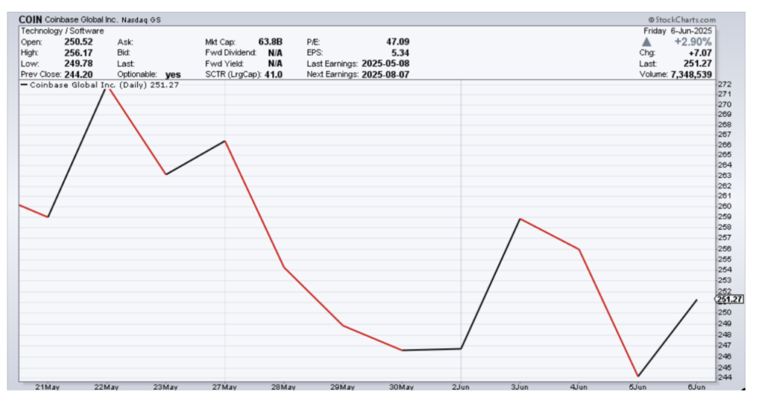Click the +2.90% percent change

693,42
